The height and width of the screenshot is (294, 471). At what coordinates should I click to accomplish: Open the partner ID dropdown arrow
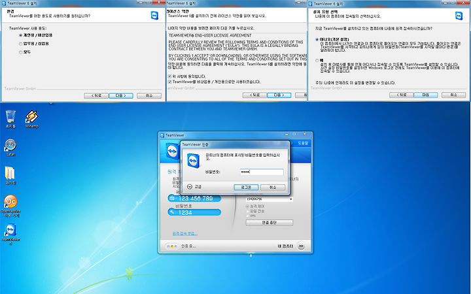point(290,199)
